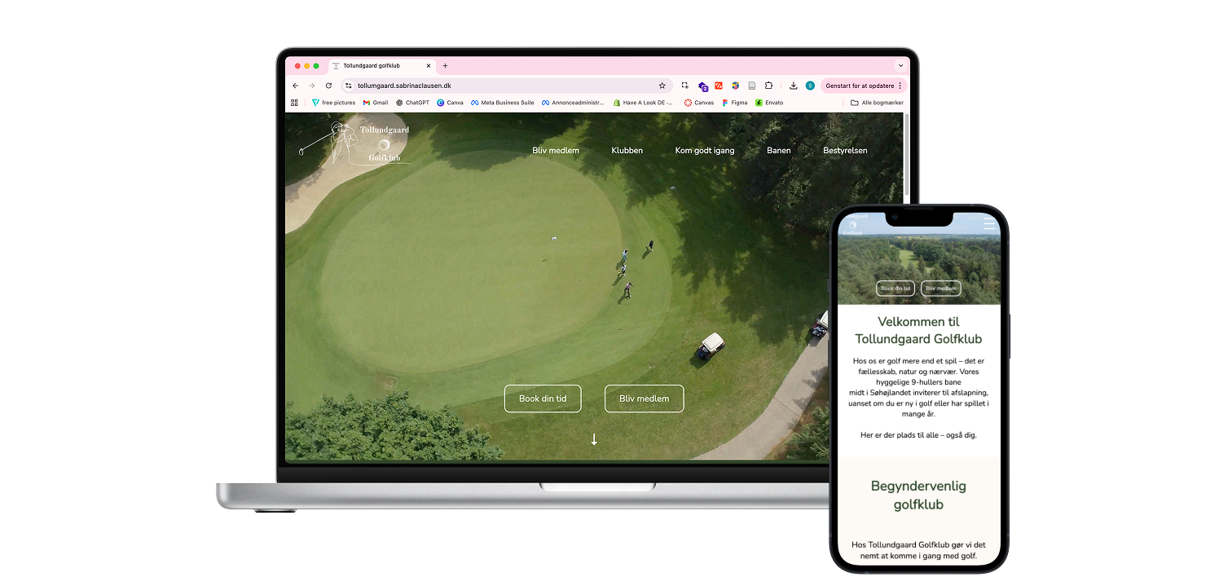Open the Alle bogmærker bookmarks folder
This screenshot has width=1232, height=577.
877,103
